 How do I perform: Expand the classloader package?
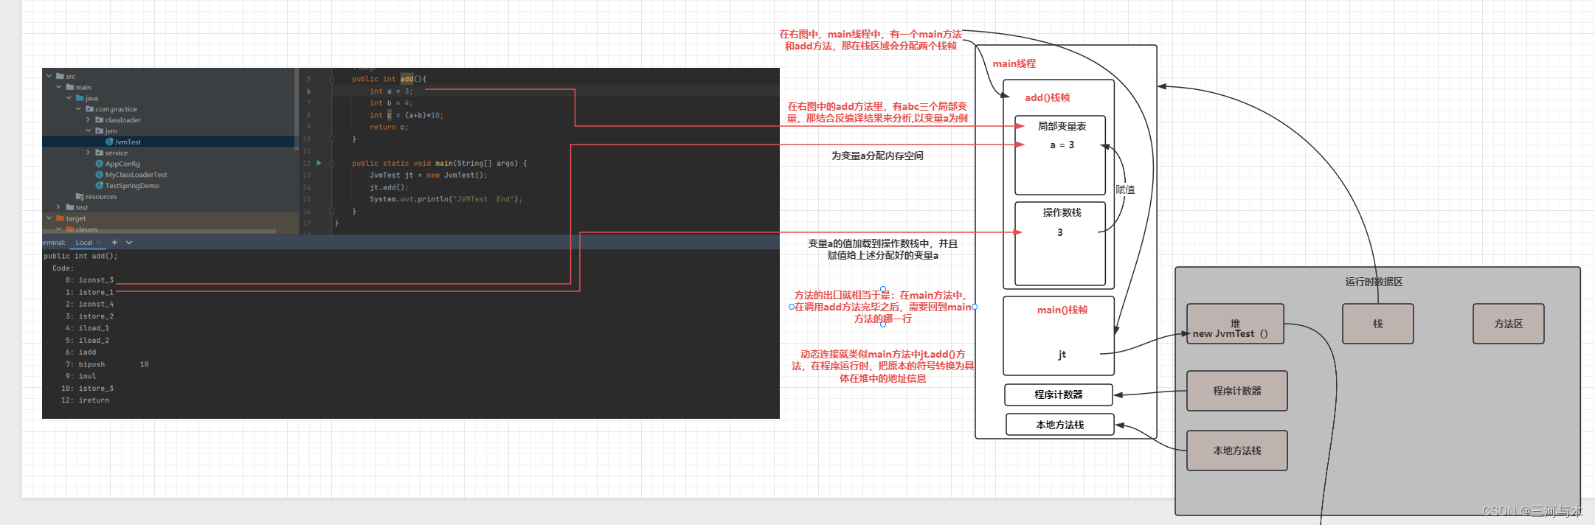coord(89,119)
